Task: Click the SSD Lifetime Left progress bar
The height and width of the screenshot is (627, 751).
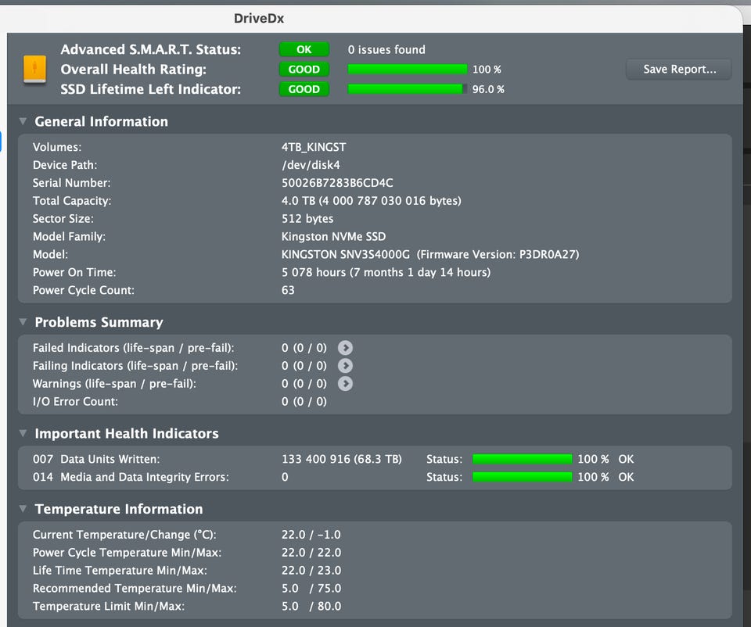Action: tap(408, 89)
